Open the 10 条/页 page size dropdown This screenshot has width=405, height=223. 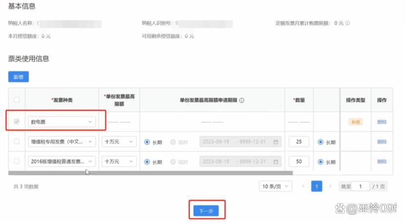(275, 186)
